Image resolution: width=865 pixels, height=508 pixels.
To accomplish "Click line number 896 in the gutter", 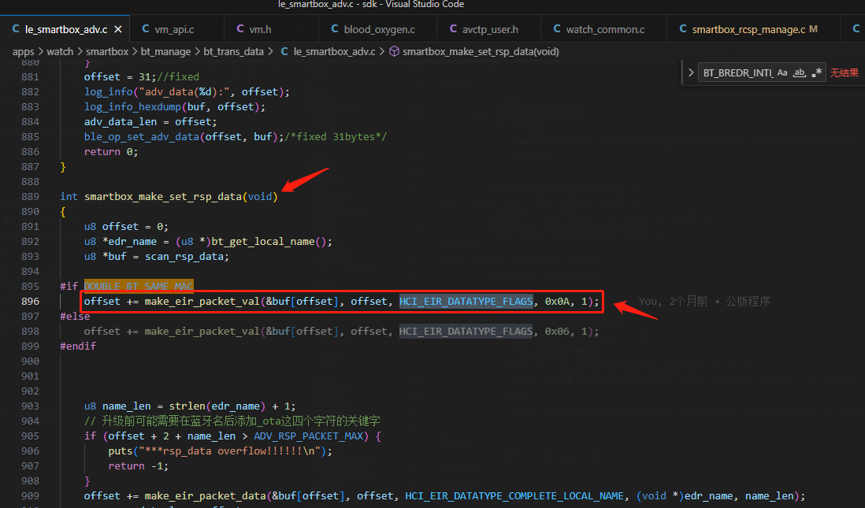I will coord(31,301).
